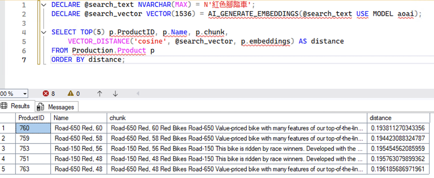Collapse the DECLARE block at line 1
The height and width of the screenshot is (178, 434).
tap(44, 5)
